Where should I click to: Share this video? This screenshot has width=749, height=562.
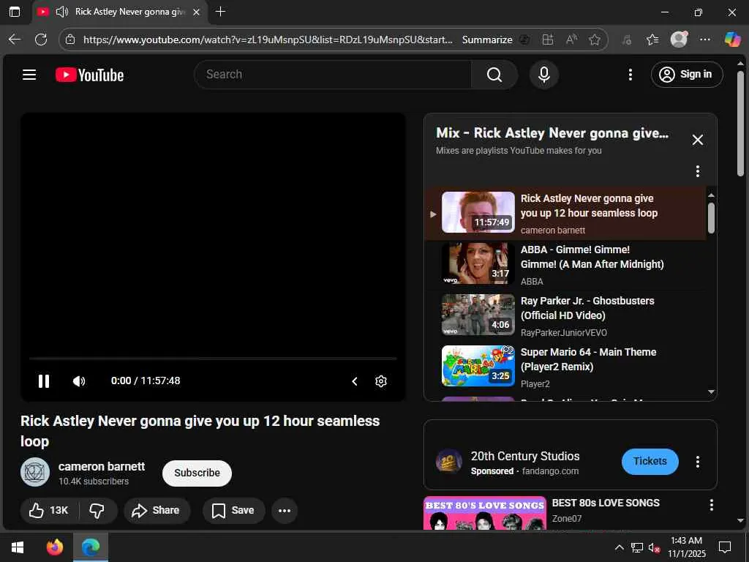pos(157,510)
